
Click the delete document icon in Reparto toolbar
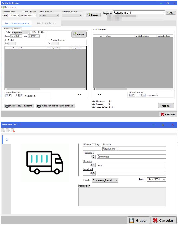pyautogui.click(x=13, y=130)
